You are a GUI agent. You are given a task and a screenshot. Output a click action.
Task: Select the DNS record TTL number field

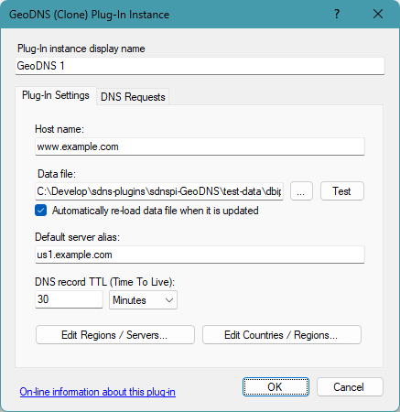pyautogui.click(x=69, y=299)
